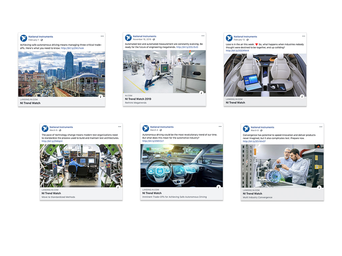Click 'NI.COM' source label on the November post
The height and width of the screenshot is (256, 342).
(x=129, y=96)
